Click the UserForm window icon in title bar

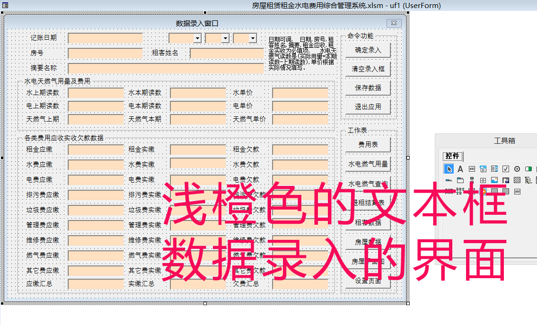coord(5,5)
